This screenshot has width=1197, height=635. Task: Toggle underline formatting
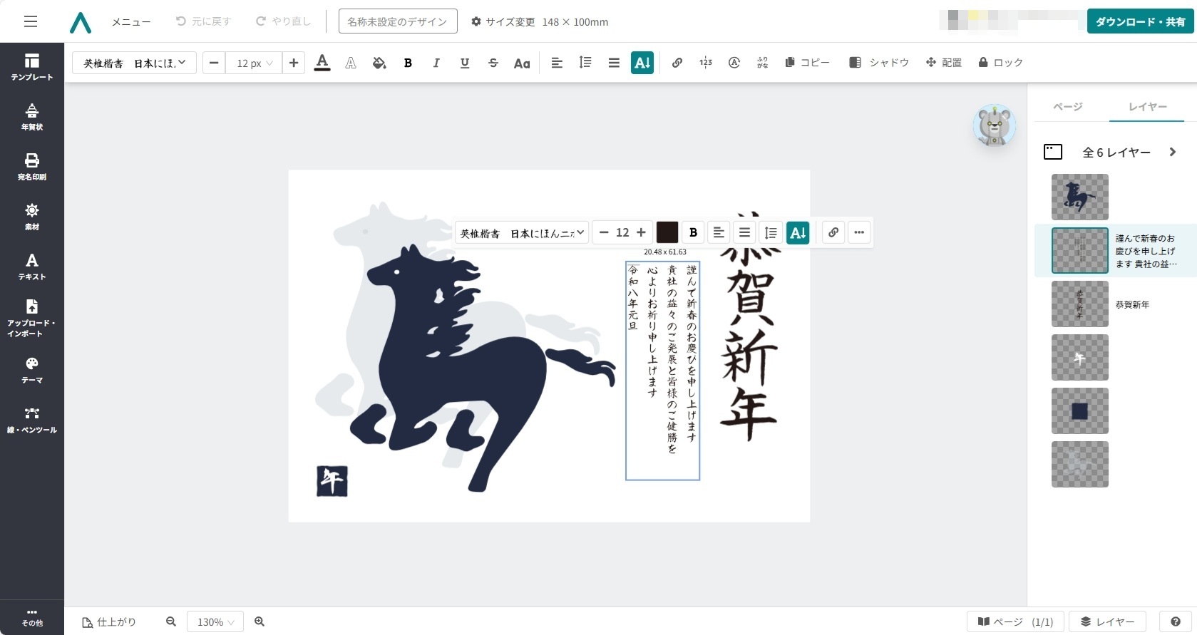point(465,63)
